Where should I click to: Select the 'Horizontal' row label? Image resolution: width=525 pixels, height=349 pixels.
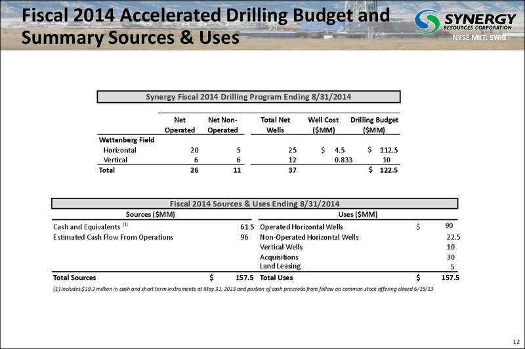pos(119,151)
